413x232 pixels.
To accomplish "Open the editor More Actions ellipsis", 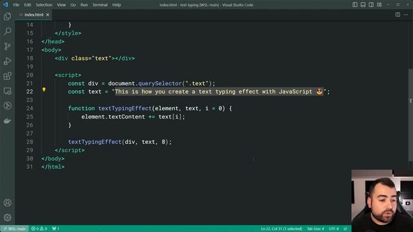I will tap(406, 15).
